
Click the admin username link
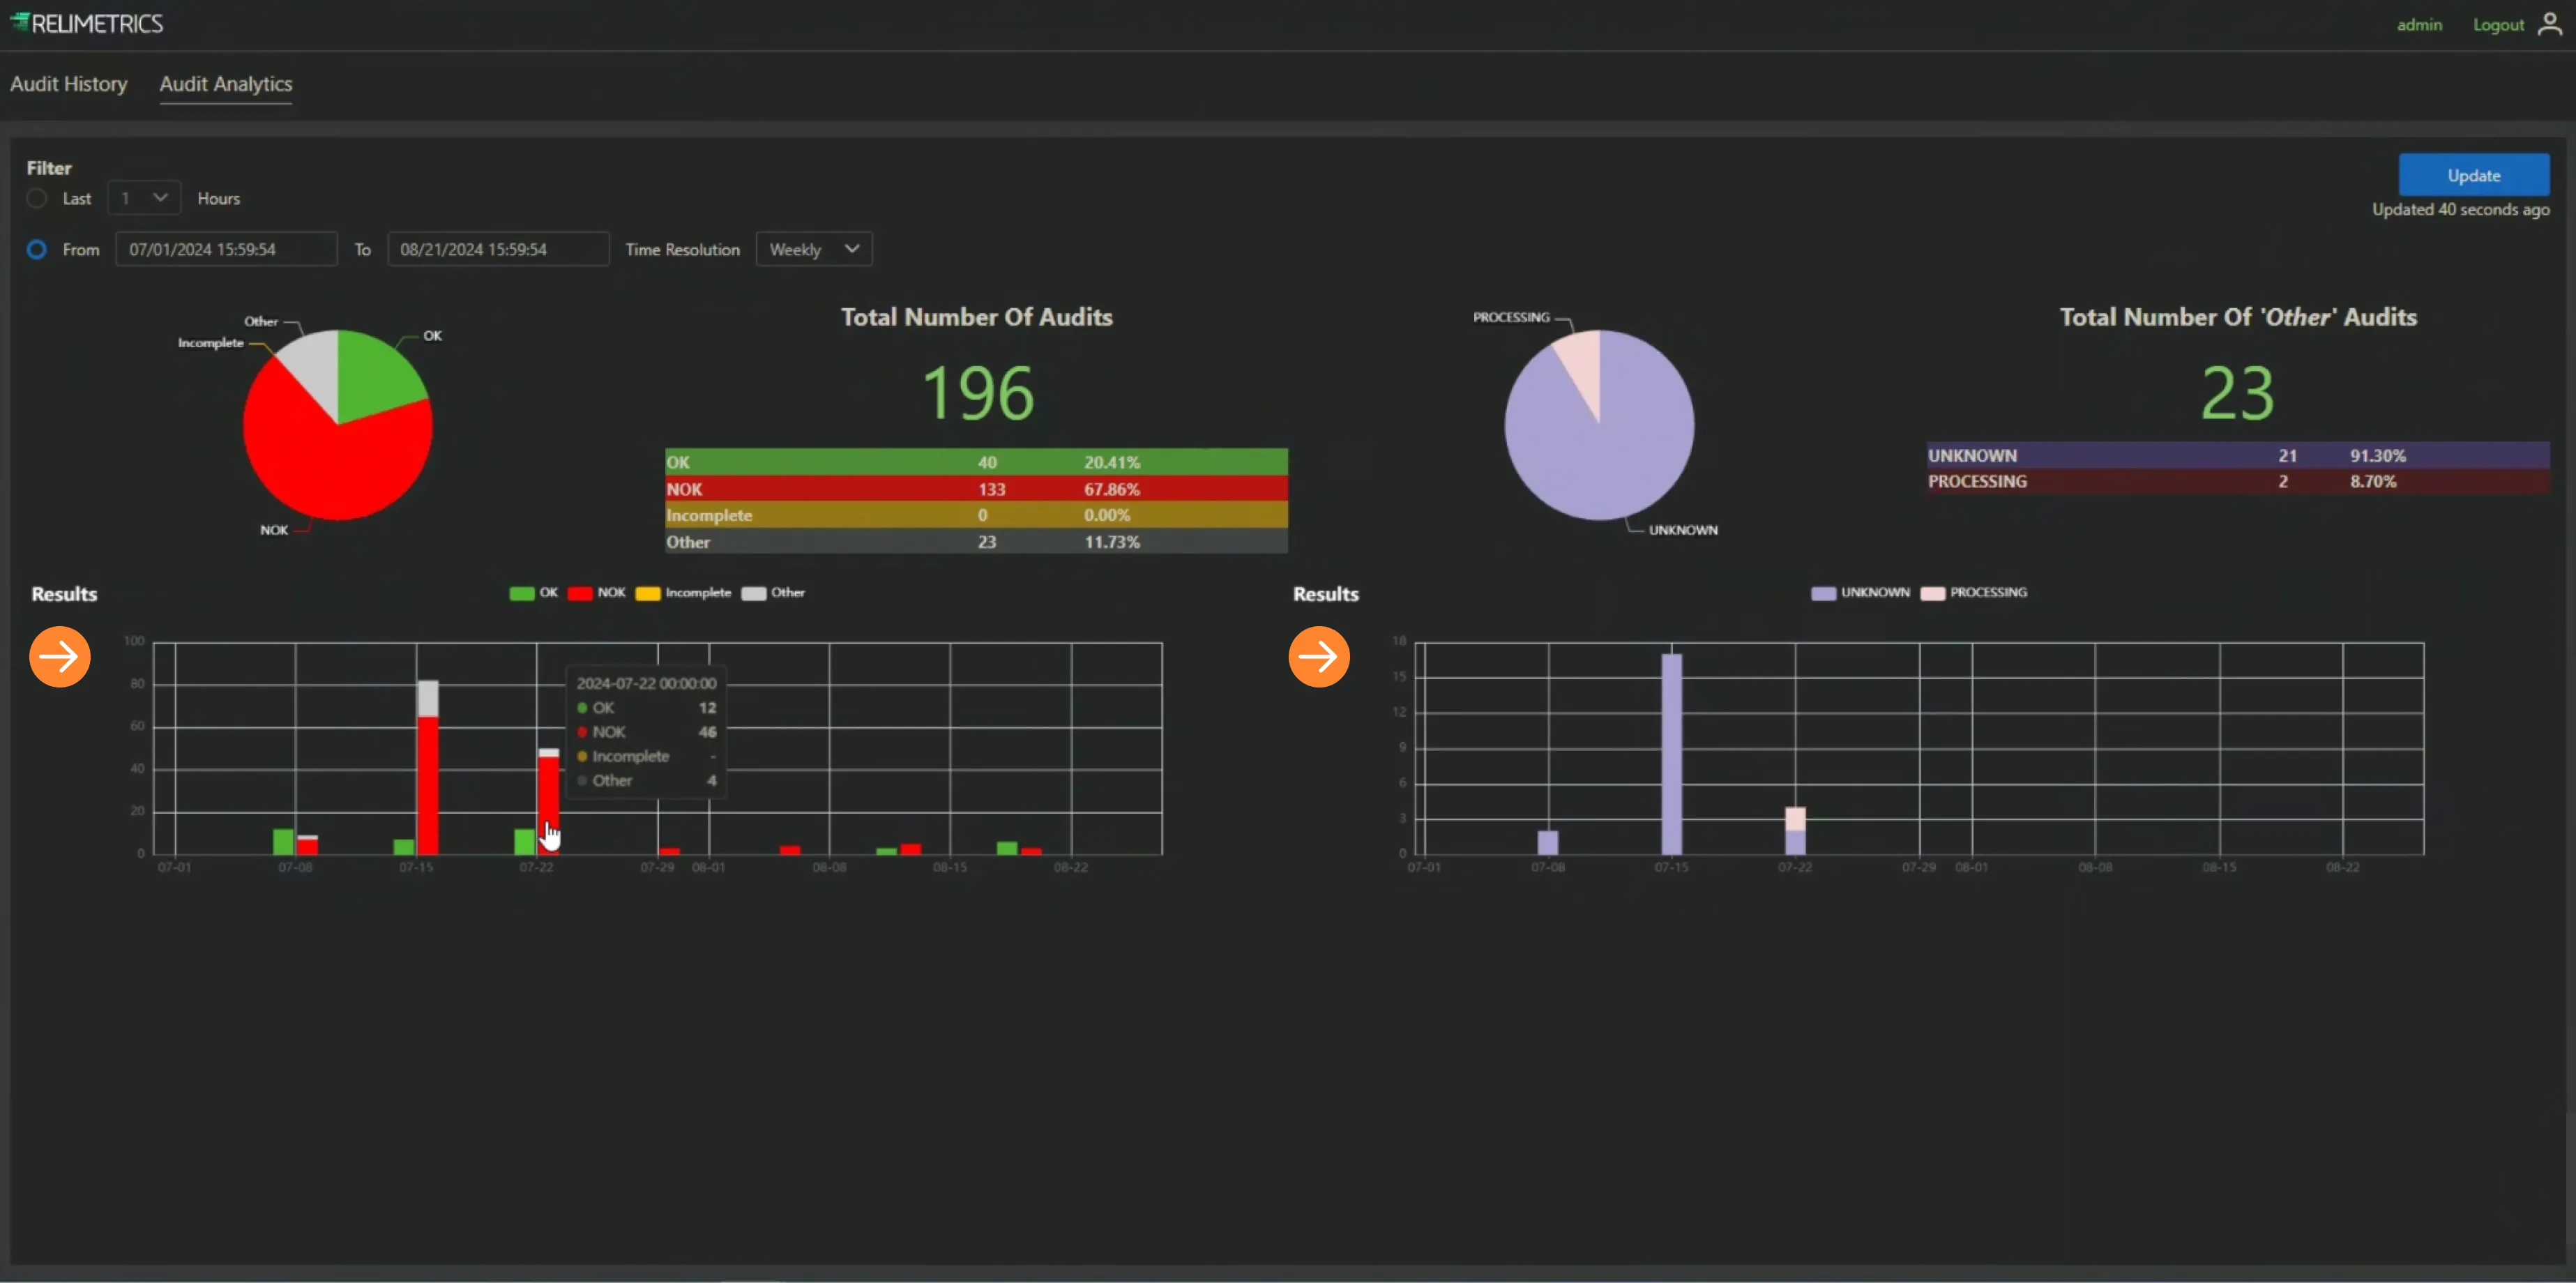tap(2419, 24)
